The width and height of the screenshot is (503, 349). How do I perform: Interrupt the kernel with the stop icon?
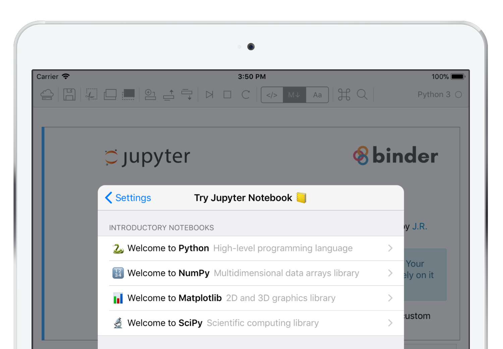tap(227, 94)
